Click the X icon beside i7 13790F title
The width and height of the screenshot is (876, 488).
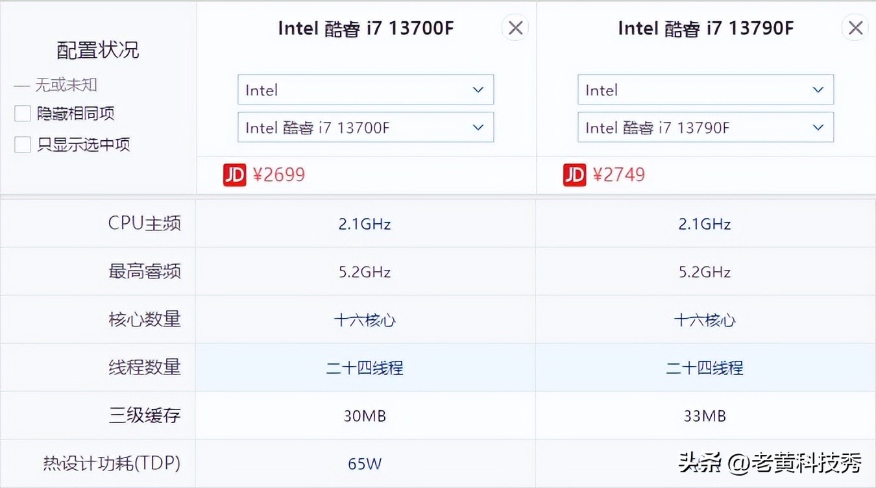coord(855,27)
